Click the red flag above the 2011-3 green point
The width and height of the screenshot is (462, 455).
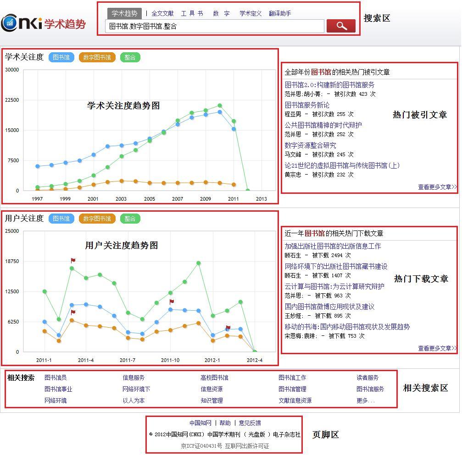73,260
